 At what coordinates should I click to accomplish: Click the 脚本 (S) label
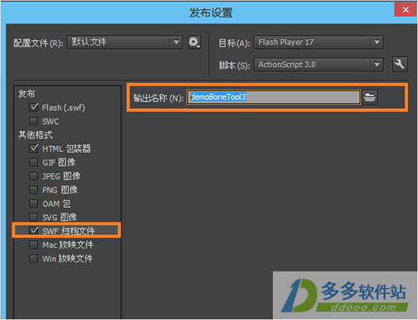[x=234, y=65]
